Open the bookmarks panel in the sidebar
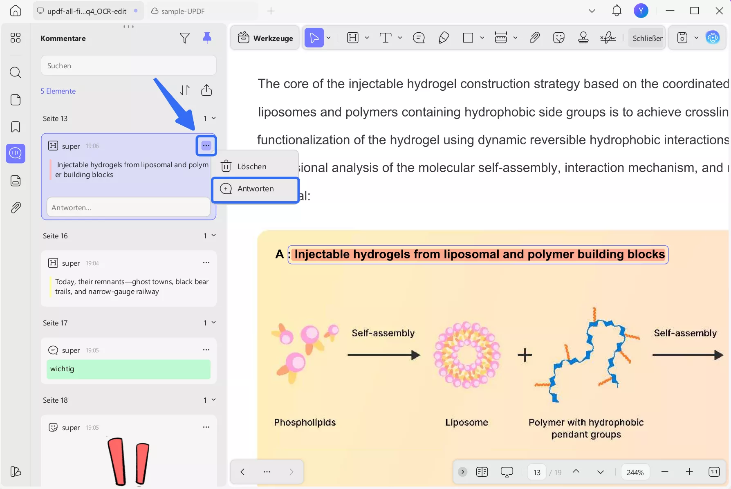Screen dimensions: 731x489 [16, 127]
